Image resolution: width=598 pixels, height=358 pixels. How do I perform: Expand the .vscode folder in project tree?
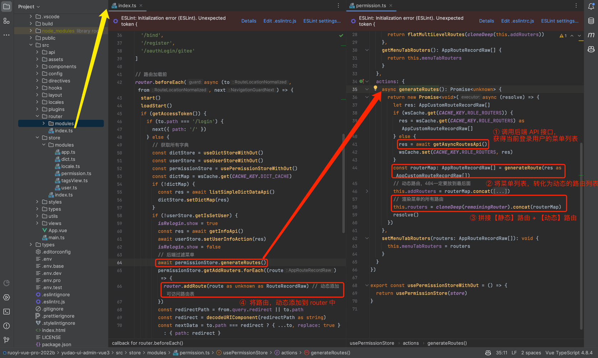click(31, 16)
